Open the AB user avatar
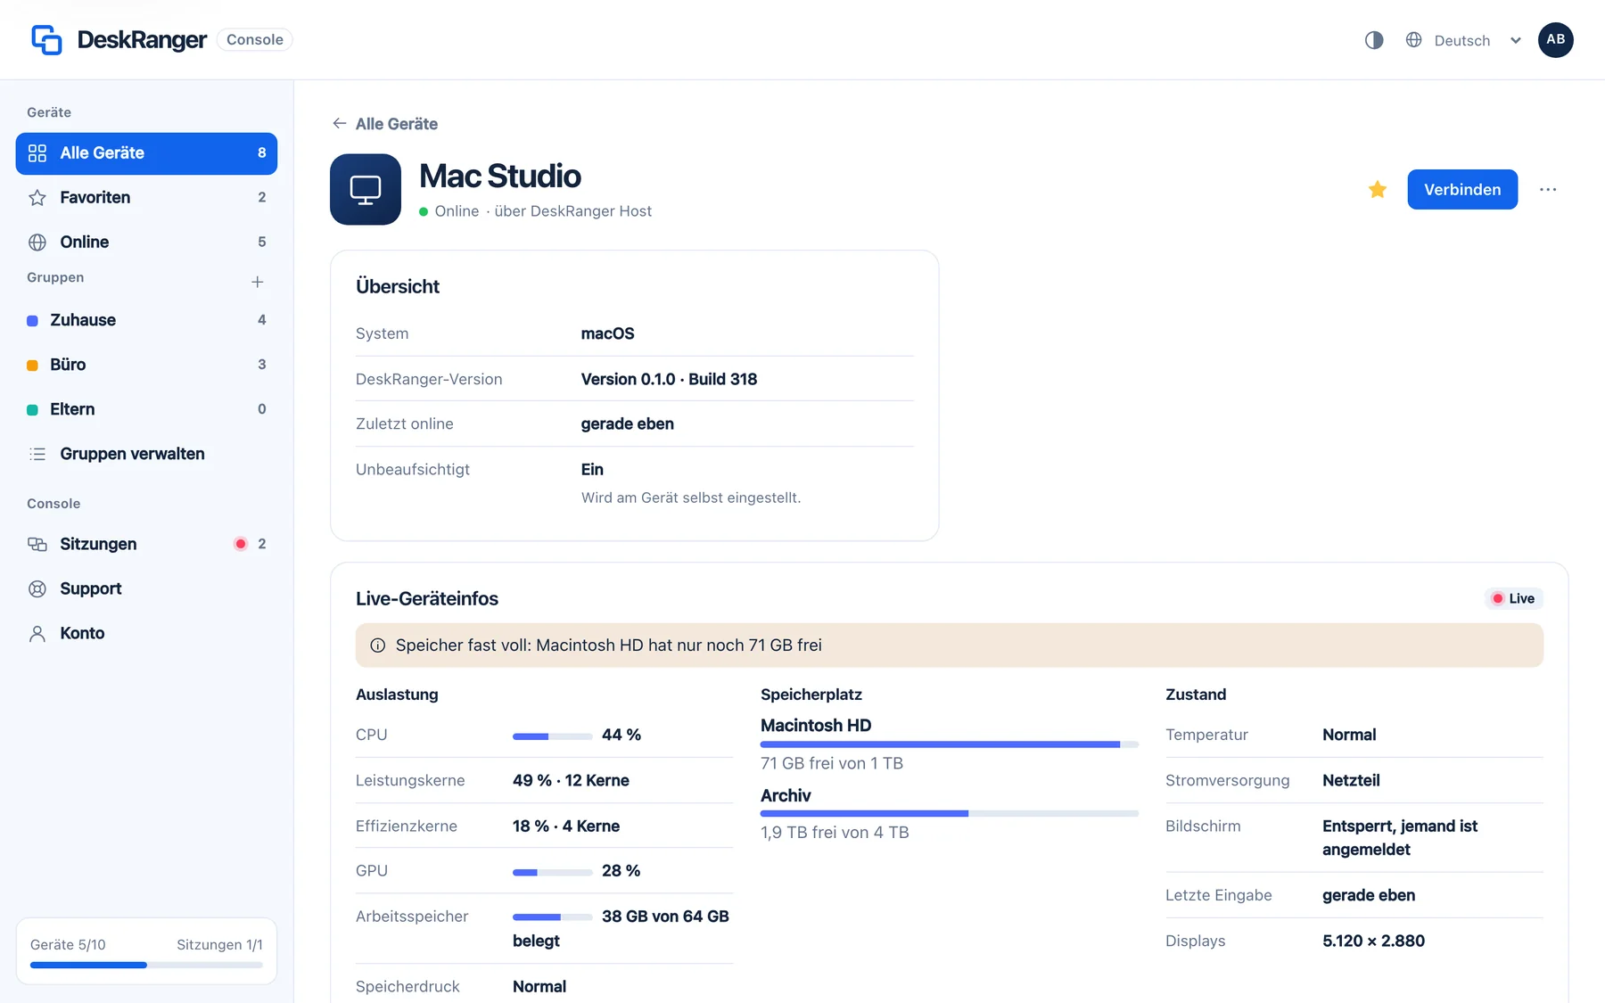The height and width of the screenshot is (1003, 1605). point(1555,40)
